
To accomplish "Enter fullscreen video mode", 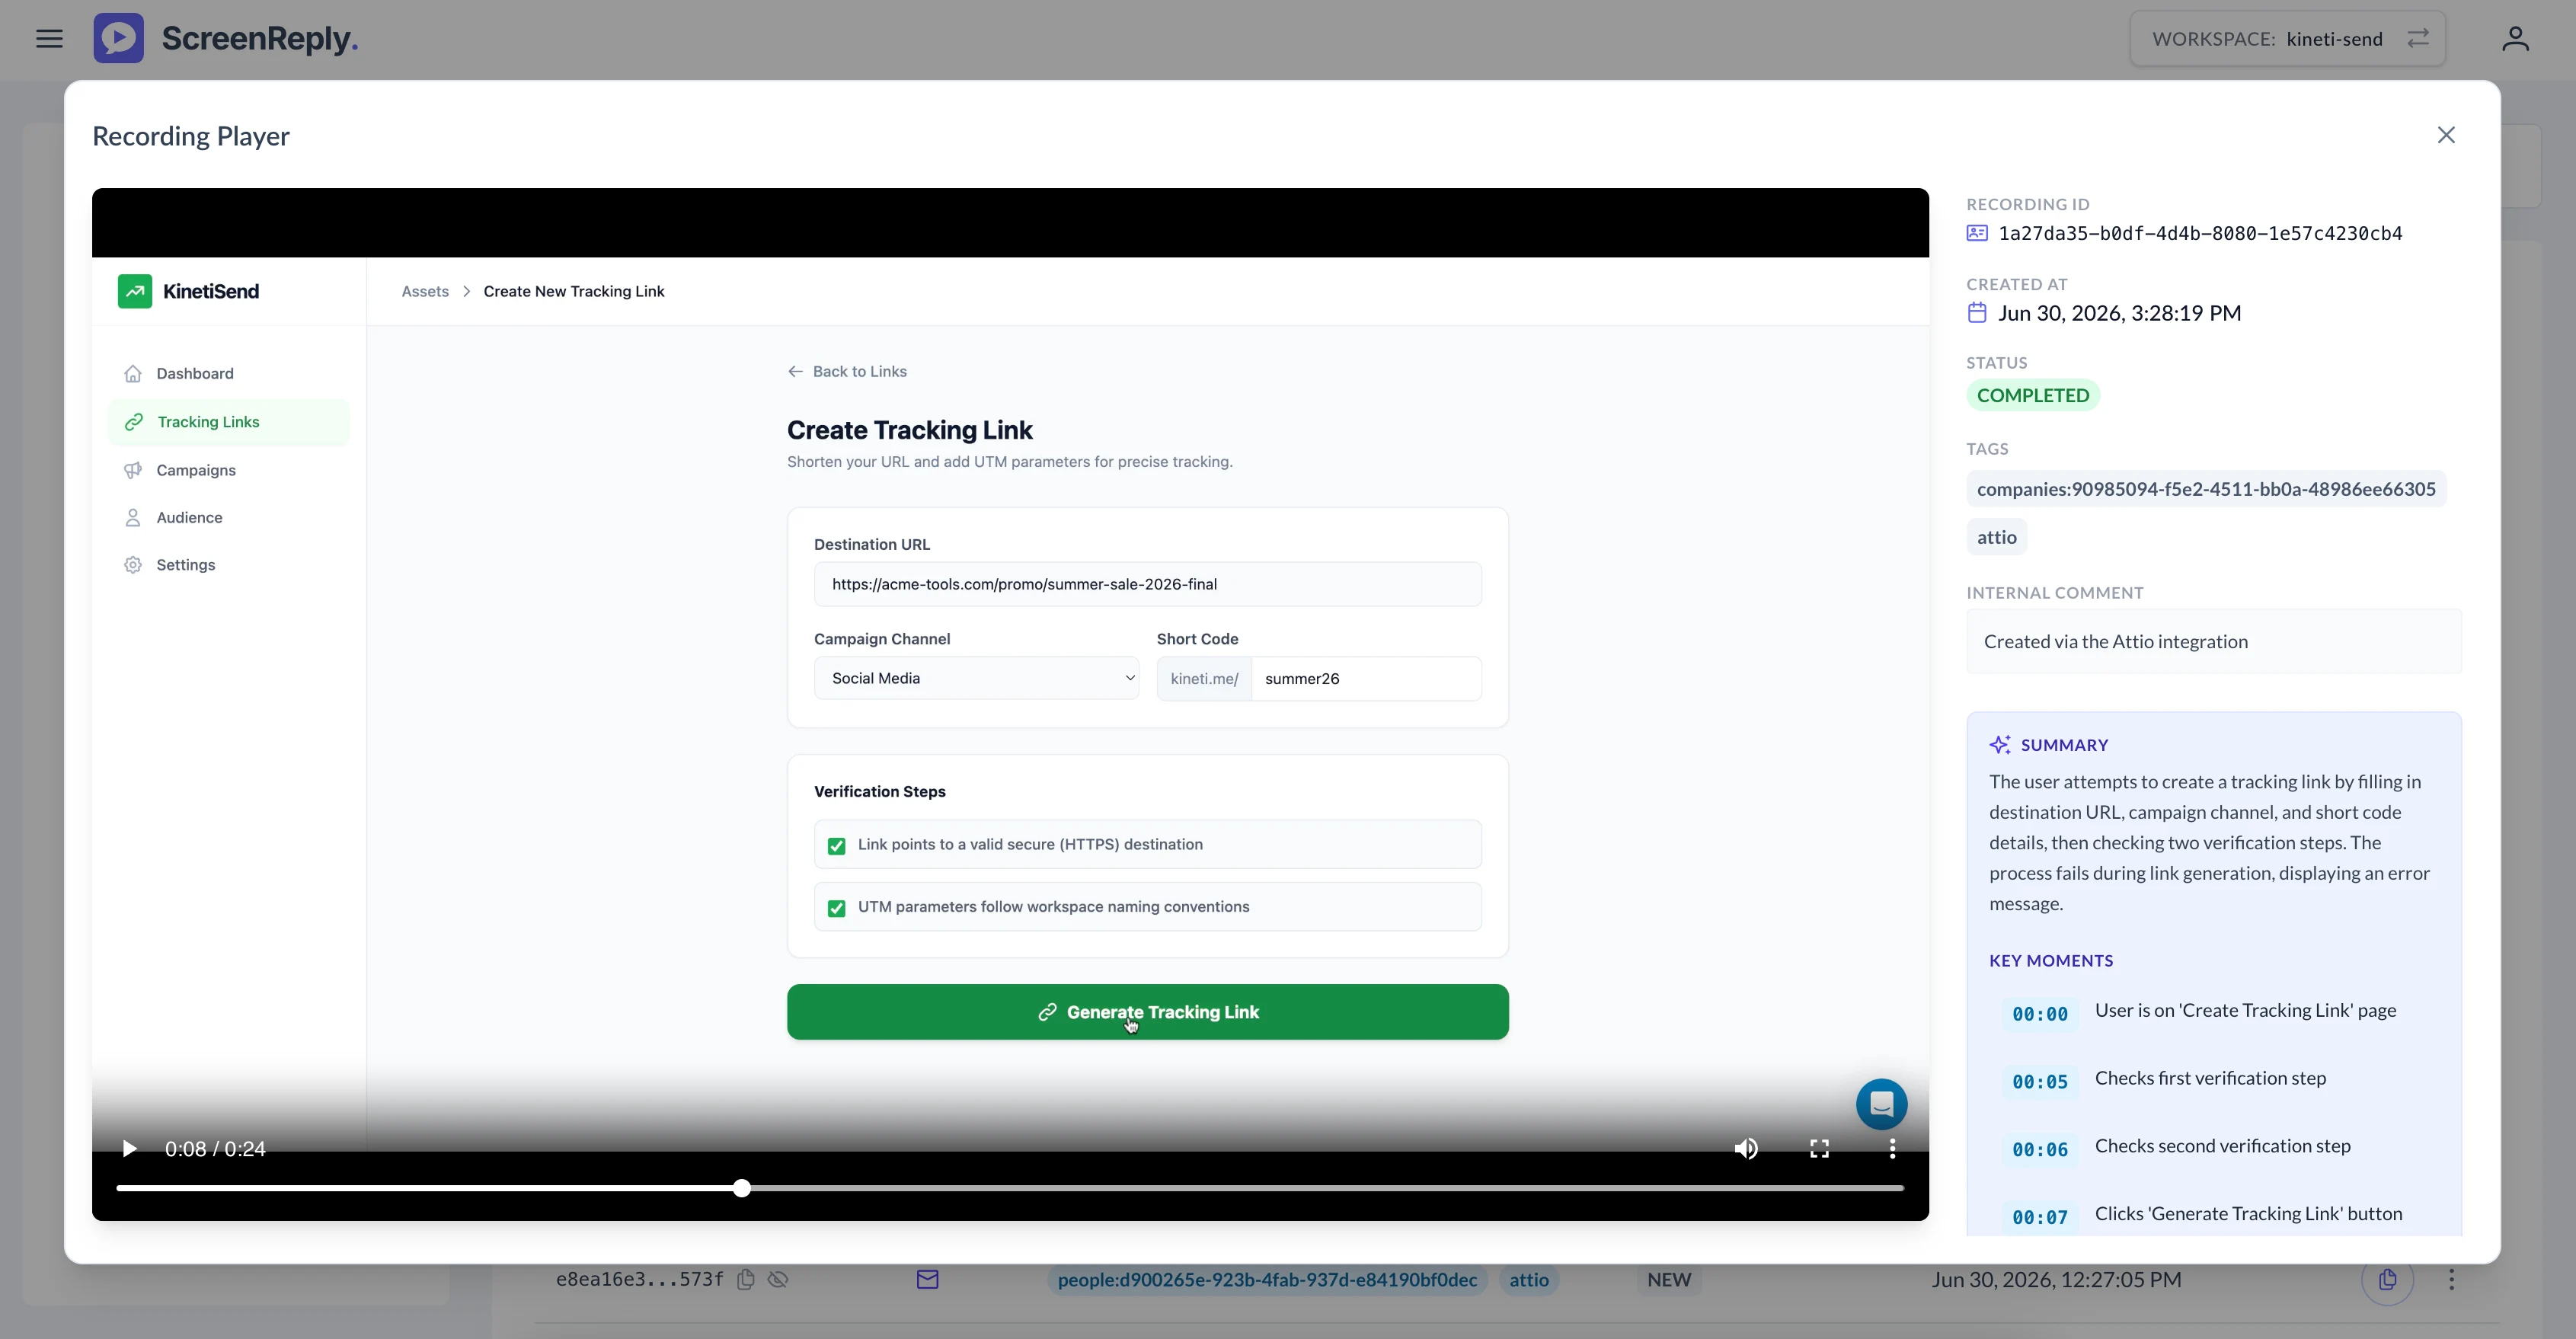I will coord(1819,1149).
